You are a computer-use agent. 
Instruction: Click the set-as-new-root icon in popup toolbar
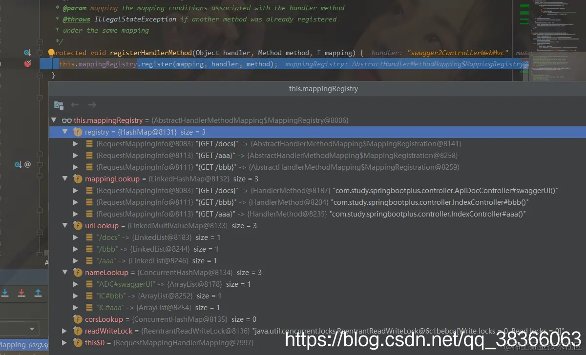[59, 105]
